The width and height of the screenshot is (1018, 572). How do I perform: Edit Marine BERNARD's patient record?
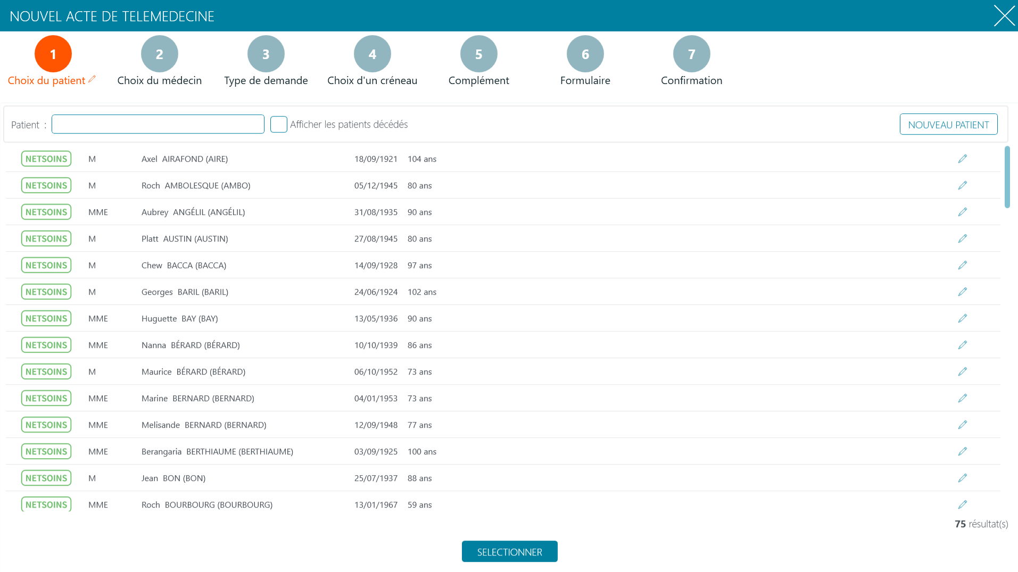[x=962, y=398]
